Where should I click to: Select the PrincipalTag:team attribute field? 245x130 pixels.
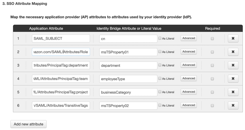pos(61,79)
